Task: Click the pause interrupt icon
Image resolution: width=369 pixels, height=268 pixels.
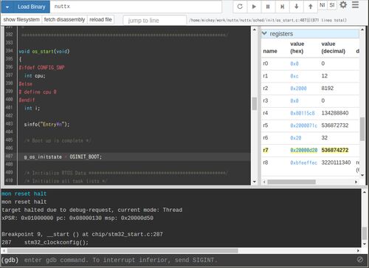Action: point(268,7)
